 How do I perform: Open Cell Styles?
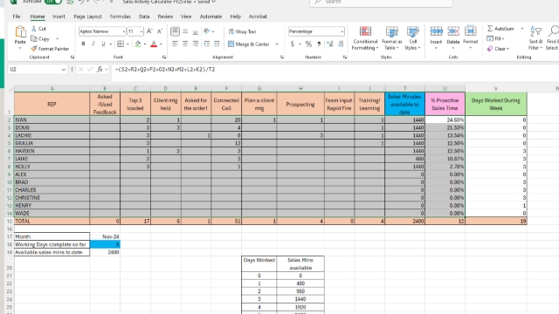[x=412, y=38]
